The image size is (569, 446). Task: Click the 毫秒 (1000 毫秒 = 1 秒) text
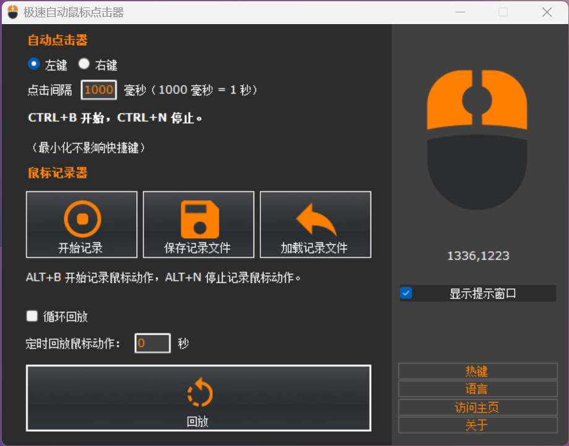click(x=190, y=90)
